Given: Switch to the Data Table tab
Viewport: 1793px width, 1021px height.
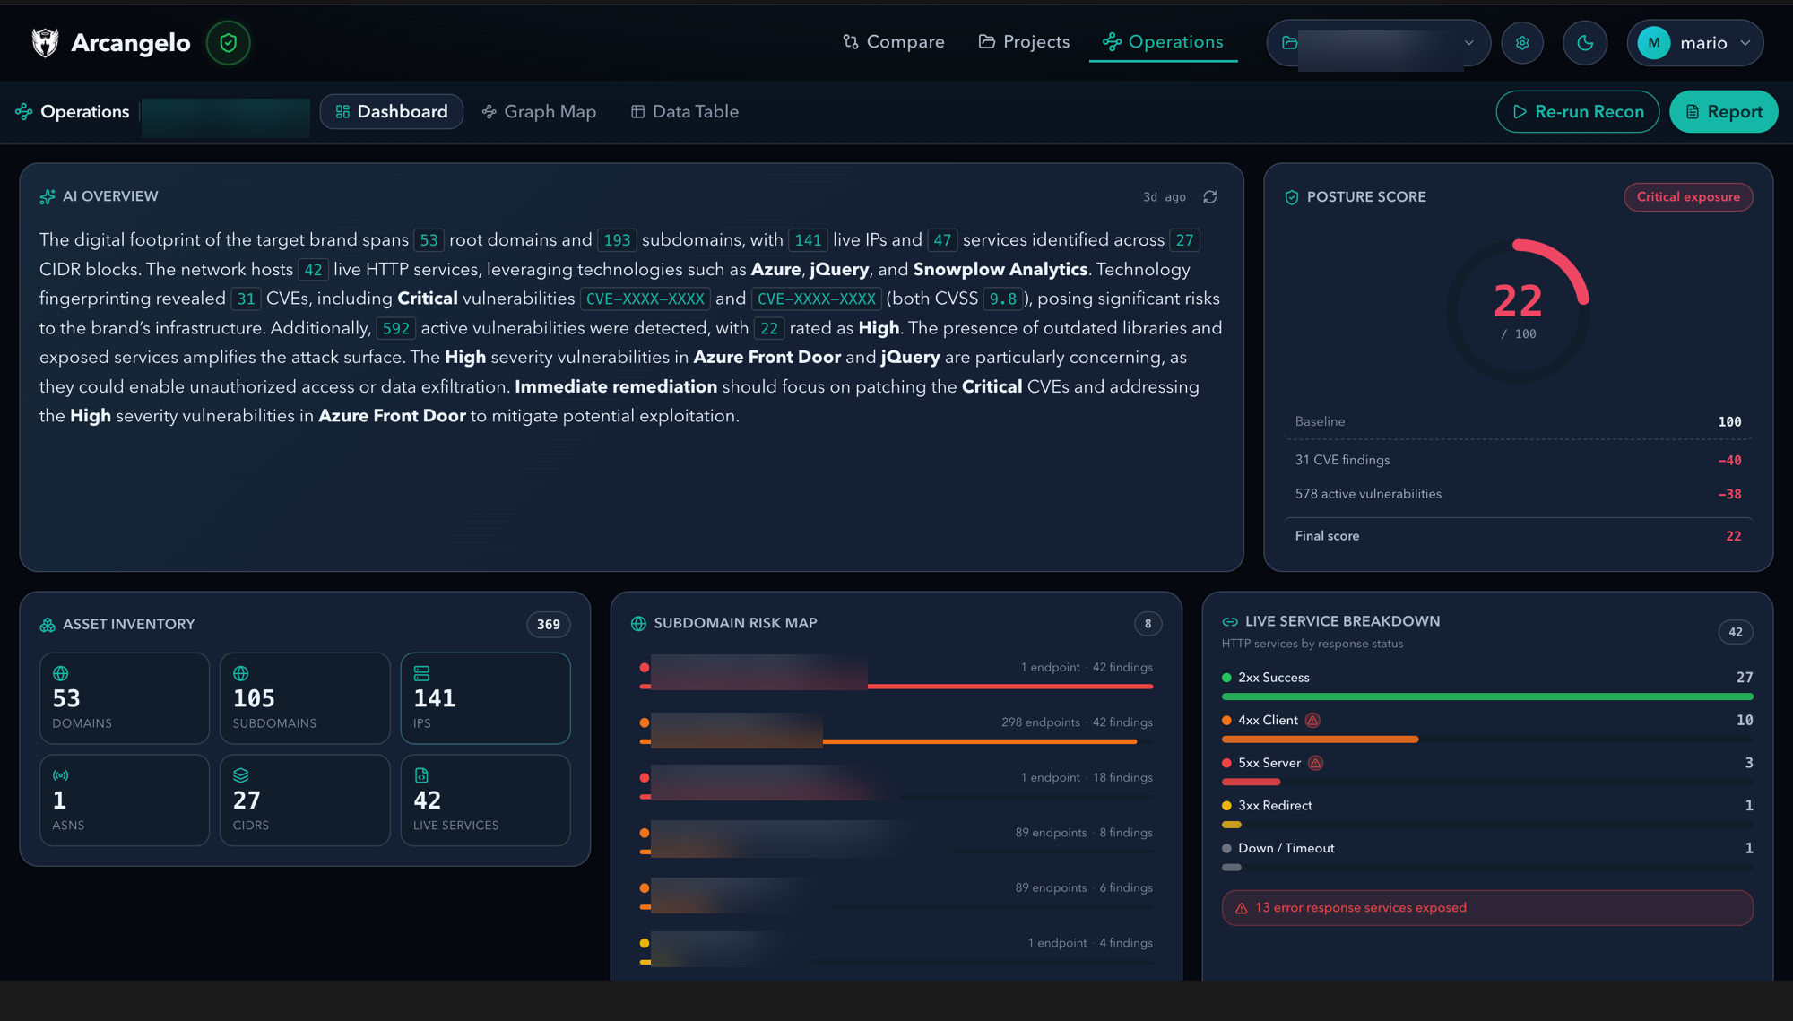Looking at the screenshot, I should click(x=685, y=111).
